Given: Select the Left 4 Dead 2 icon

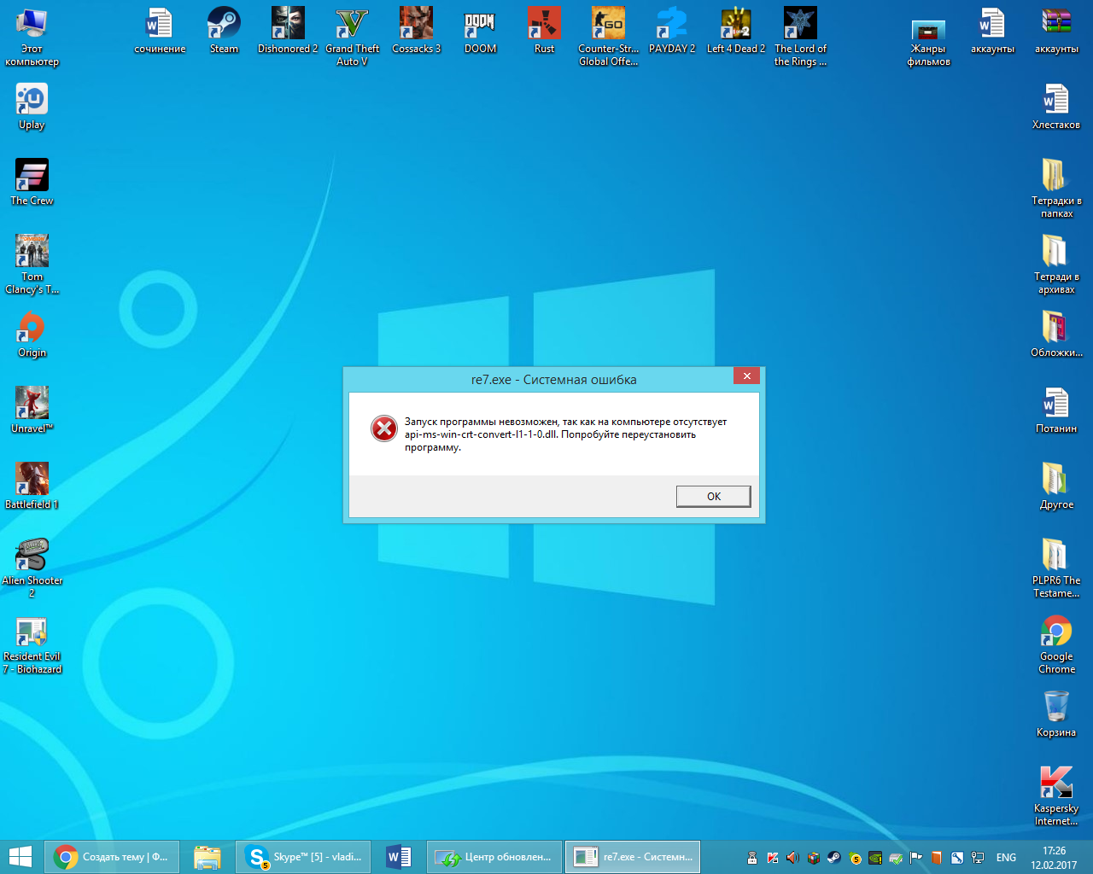Looking at the screenshot, I should (736, 31).
